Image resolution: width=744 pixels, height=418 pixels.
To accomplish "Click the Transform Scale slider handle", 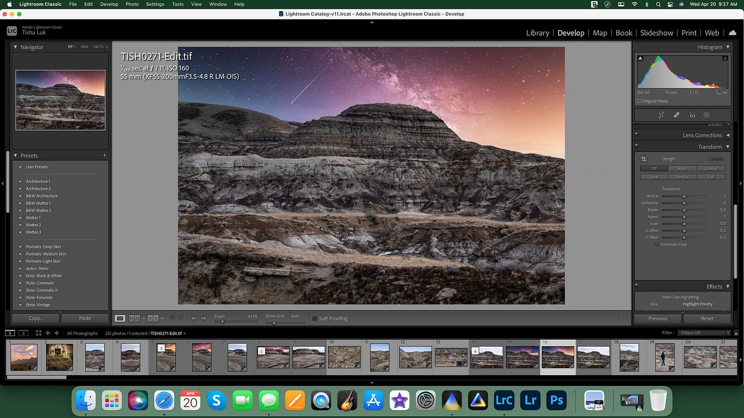I will point(684,224).
